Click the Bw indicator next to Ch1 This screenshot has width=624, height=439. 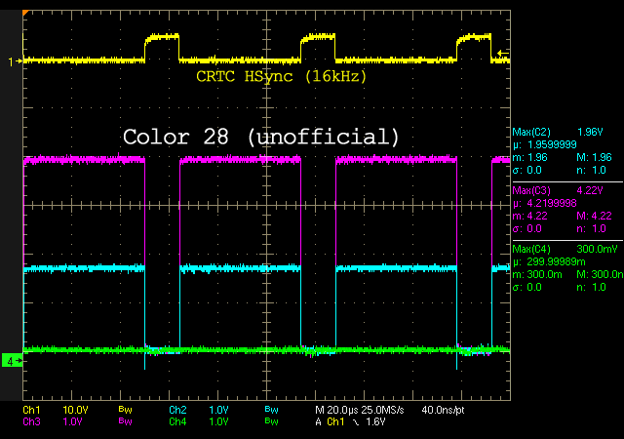pos(125,410)
